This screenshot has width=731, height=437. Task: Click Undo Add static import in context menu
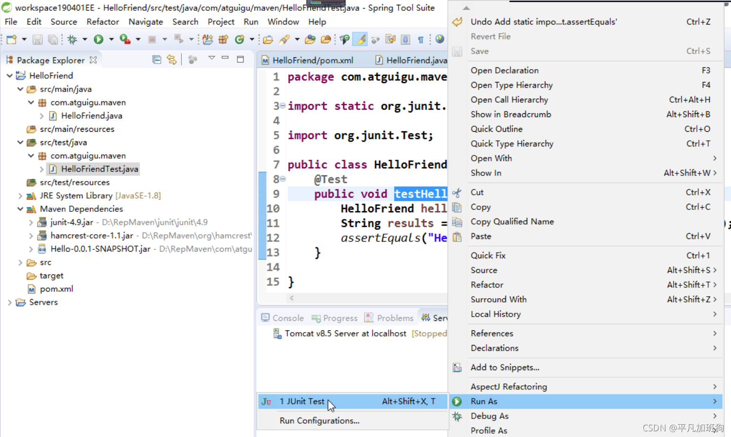pyautogui.click(x=586, y=22)
